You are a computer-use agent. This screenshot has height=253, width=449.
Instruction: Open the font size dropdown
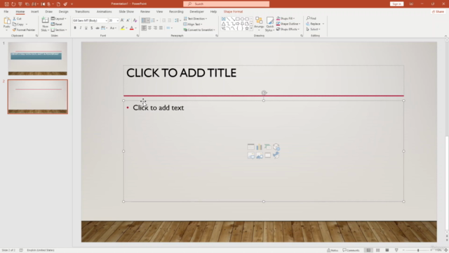pos(117,20)
